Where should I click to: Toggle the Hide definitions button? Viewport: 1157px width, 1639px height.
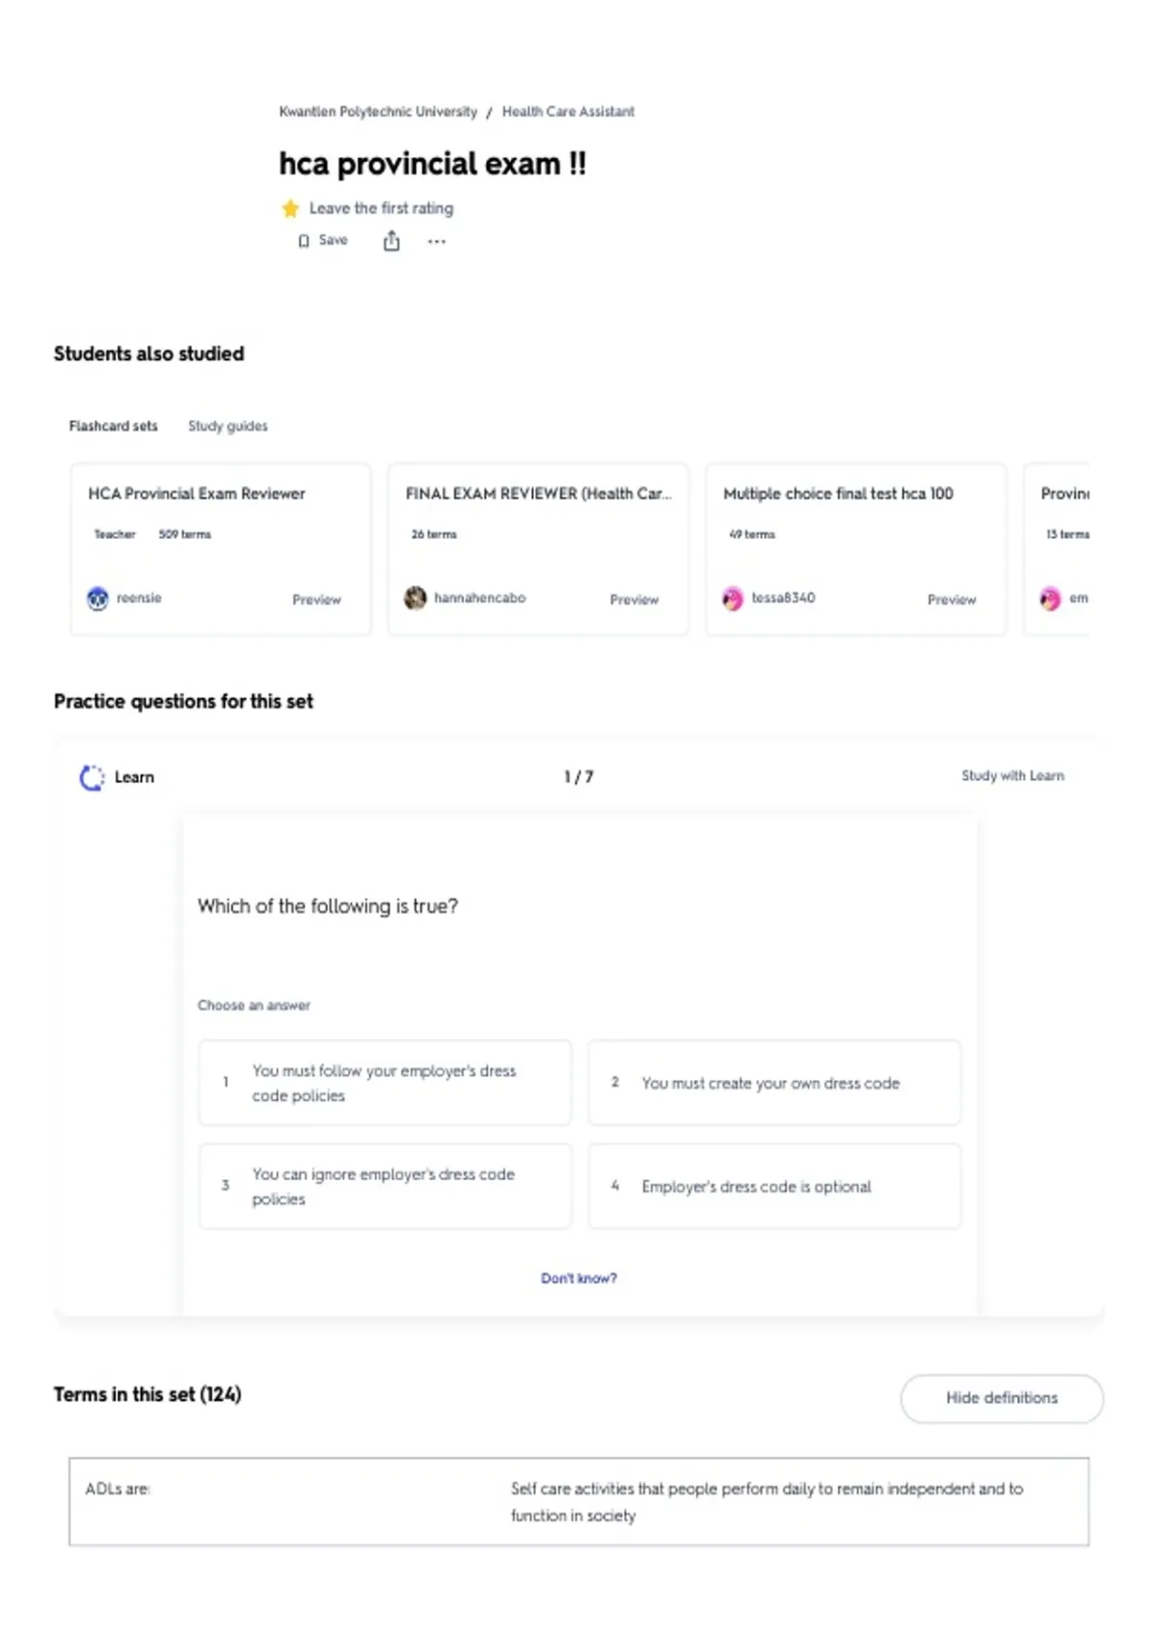pyautogui.click(x=1002, y=1398)
